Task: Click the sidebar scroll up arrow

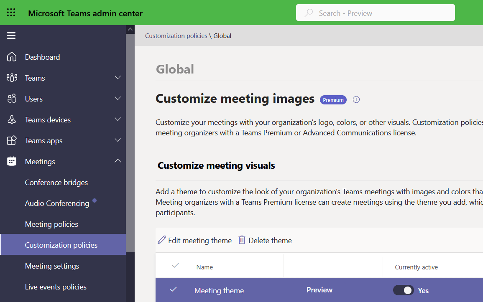Action: [x=130, y=30]
